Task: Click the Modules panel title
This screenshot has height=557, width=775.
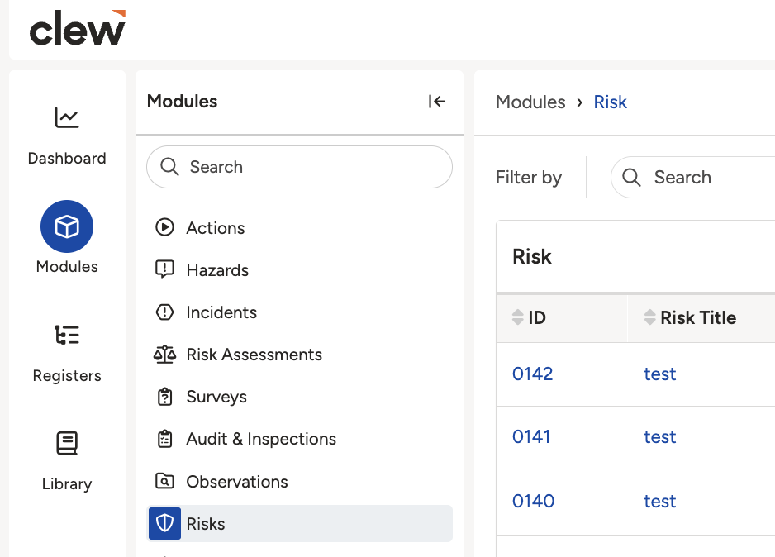Action: tap(182, 102)
